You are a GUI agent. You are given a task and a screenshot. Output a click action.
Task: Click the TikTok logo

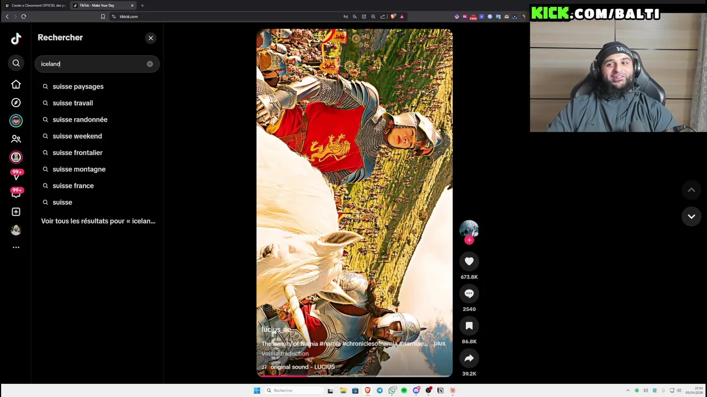click(16, 38)
